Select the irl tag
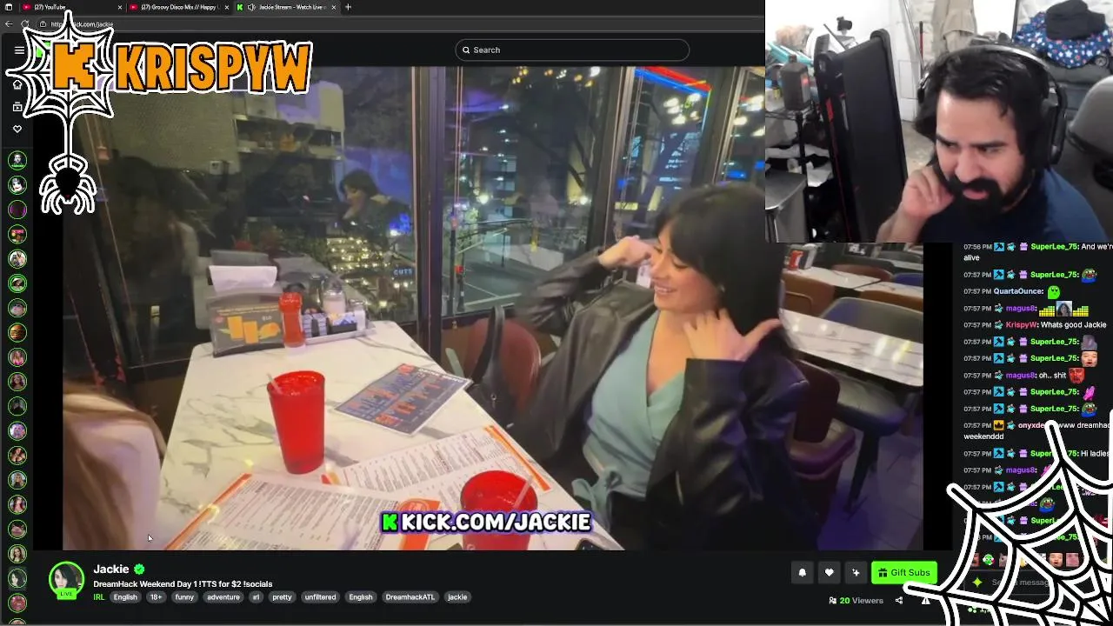1113x626 pixels. pyautogui.click(x=256, y=597)
